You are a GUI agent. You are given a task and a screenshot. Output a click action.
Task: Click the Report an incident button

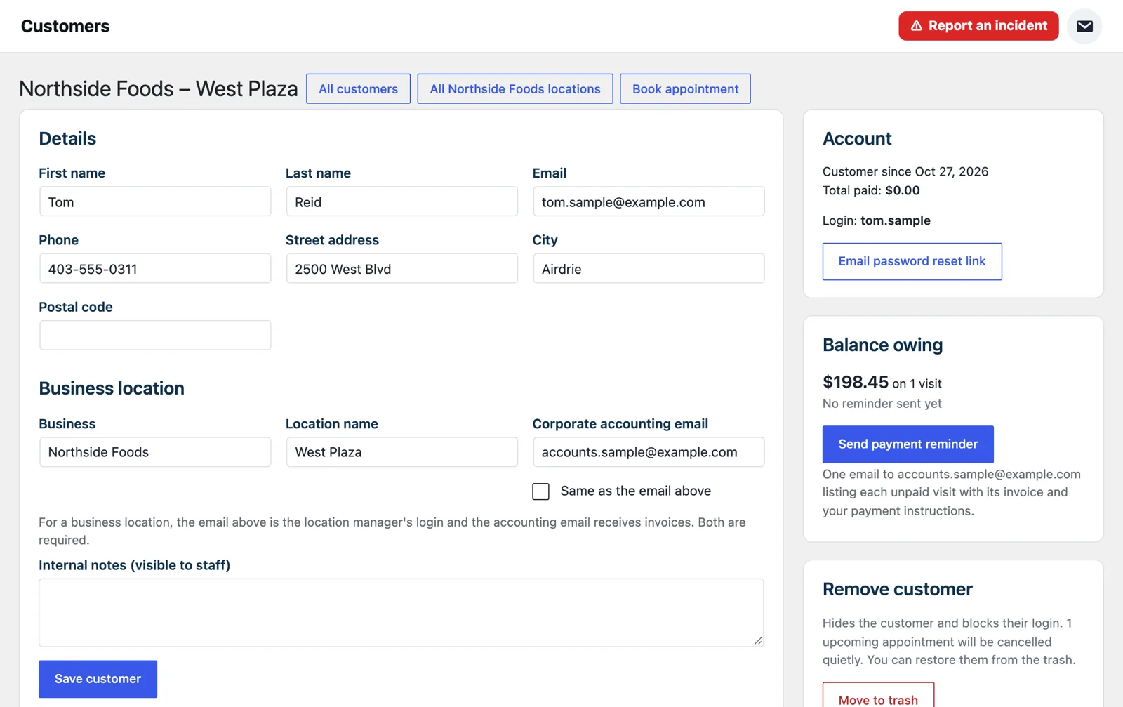(978, 26)
